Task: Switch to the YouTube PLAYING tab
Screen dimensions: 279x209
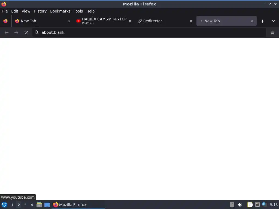Action: point(104,21)
